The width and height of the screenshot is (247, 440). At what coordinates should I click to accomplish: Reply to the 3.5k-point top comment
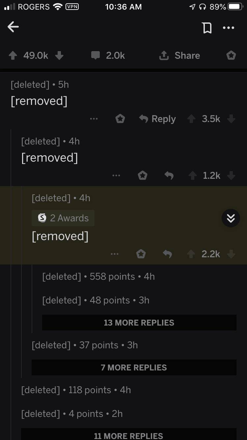pyautogui.click(x=157, y=119)
